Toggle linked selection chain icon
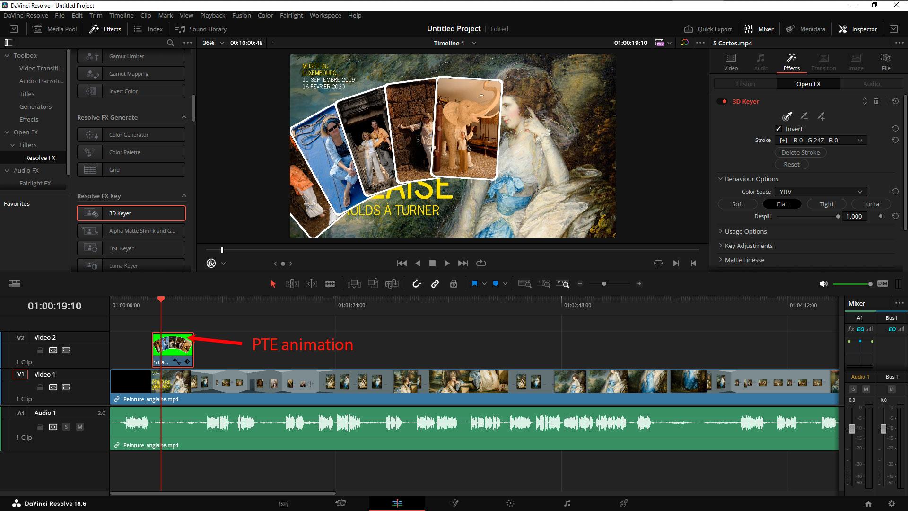This screenshot has height=511, width=908. (x=435, y=284)
